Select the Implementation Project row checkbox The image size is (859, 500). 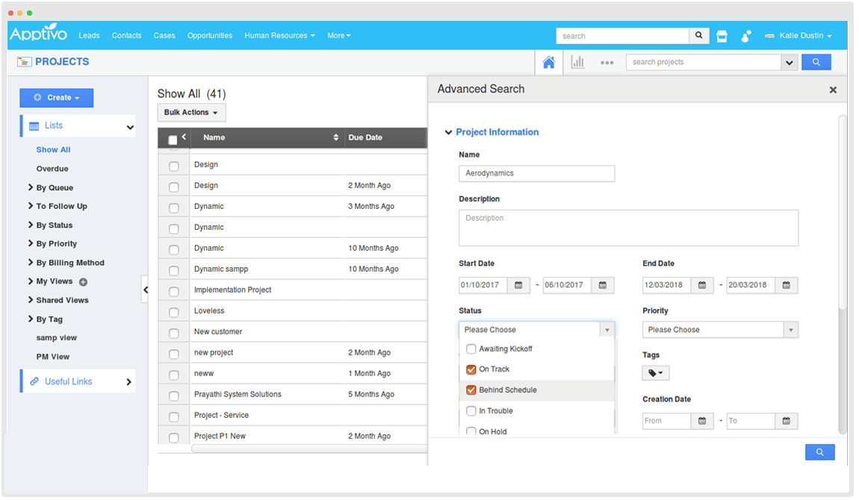coord(174,291)
